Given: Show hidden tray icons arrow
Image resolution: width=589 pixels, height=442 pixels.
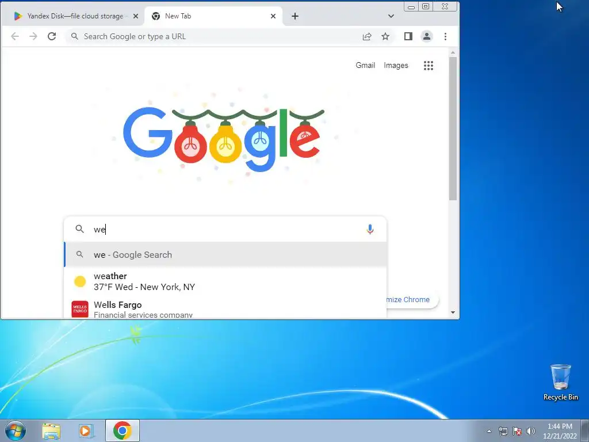Looking at the screenshot, I should click(489, 431).
